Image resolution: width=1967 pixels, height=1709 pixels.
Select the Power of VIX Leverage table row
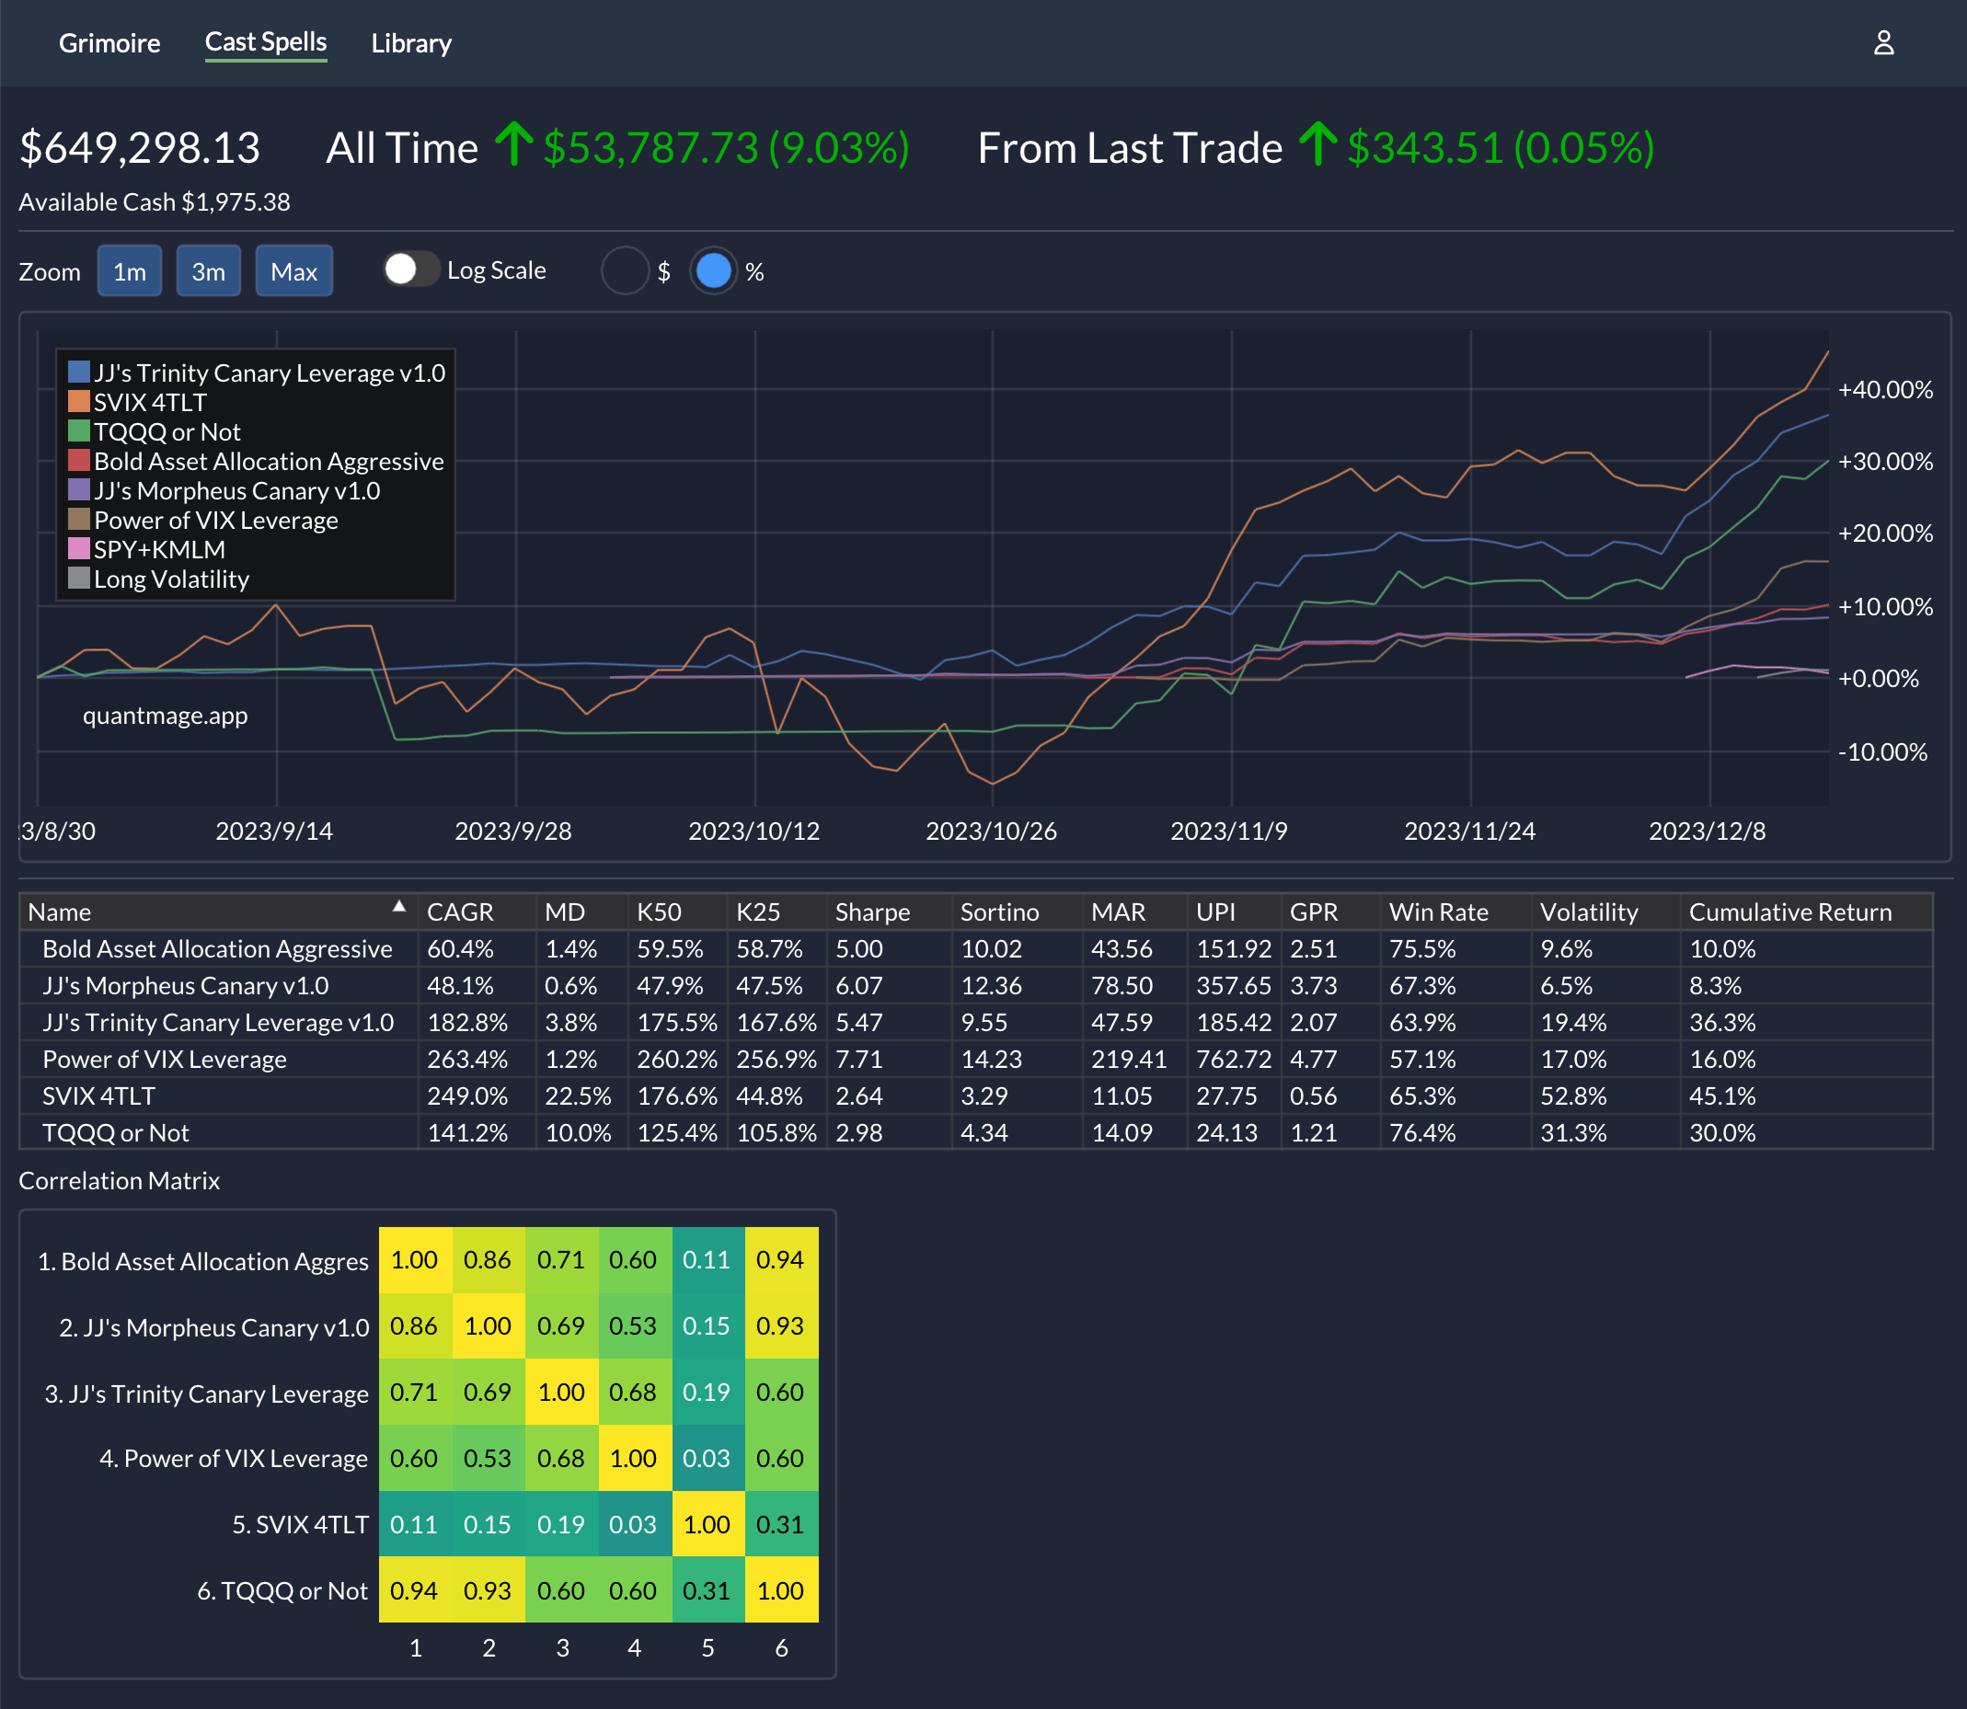(x=164, y=1060)
